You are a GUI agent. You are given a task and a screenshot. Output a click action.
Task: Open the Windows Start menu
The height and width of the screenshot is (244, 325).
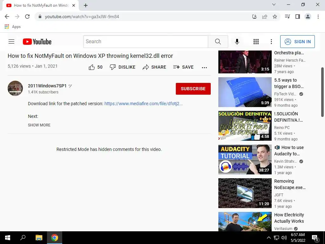[x=8, y=238]
